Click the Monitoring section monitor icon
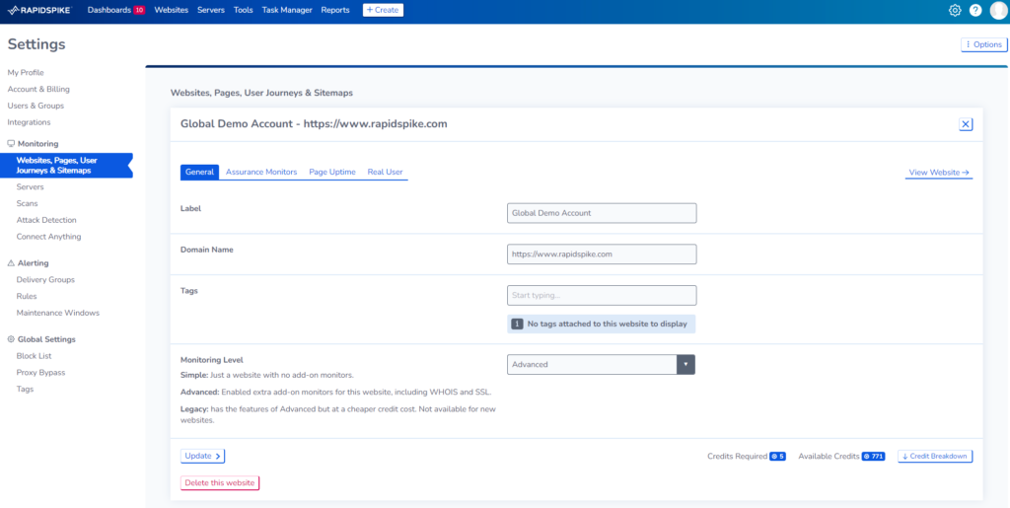Screen dimensions: 1010x508 [11, 144]
